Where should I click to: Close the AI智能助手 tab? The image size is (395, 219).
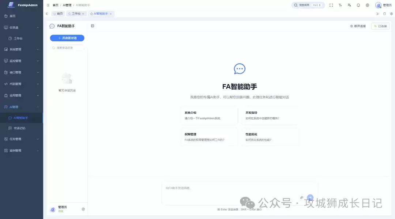point(111,14)
